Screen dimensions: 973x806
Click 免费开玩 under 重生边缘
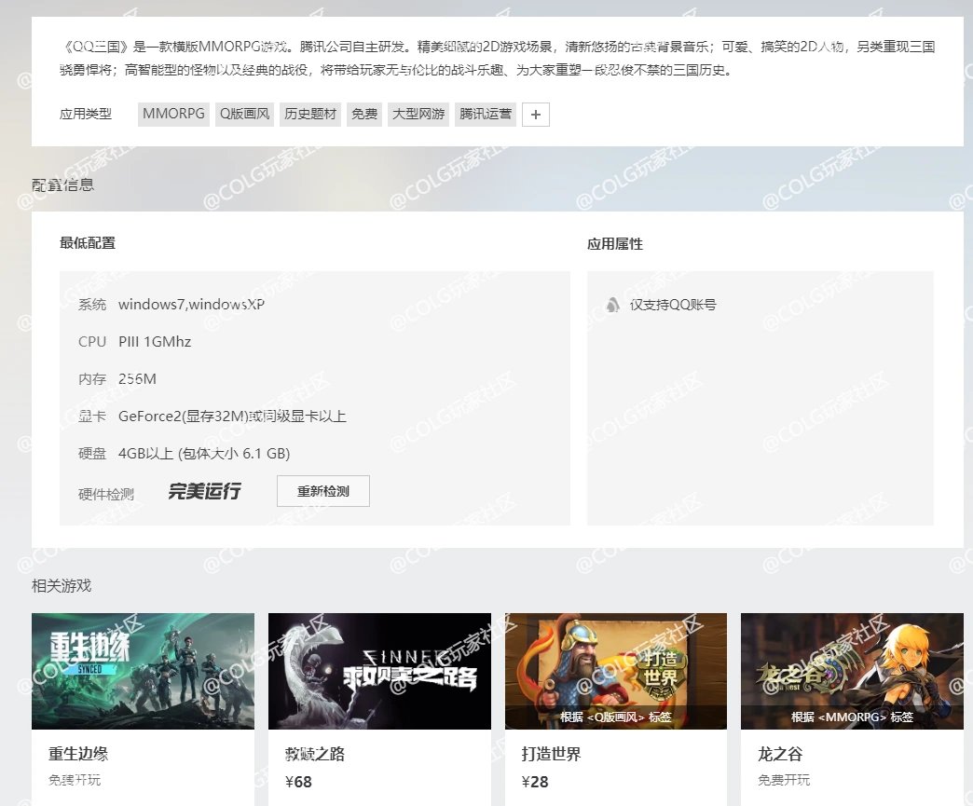[x=75, y=780]
